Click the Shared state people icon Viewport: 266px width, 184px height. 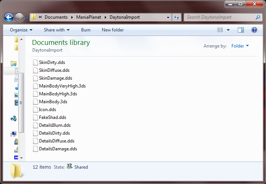coord(70,166)
